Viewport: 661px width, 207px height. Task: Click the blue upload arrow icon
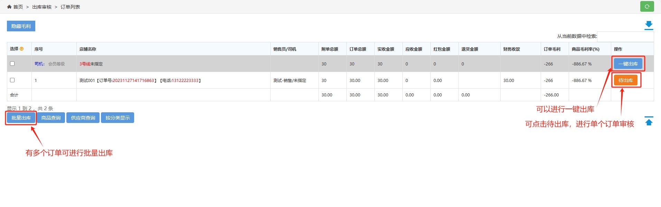pyautogui.click(x=649, y=121)
